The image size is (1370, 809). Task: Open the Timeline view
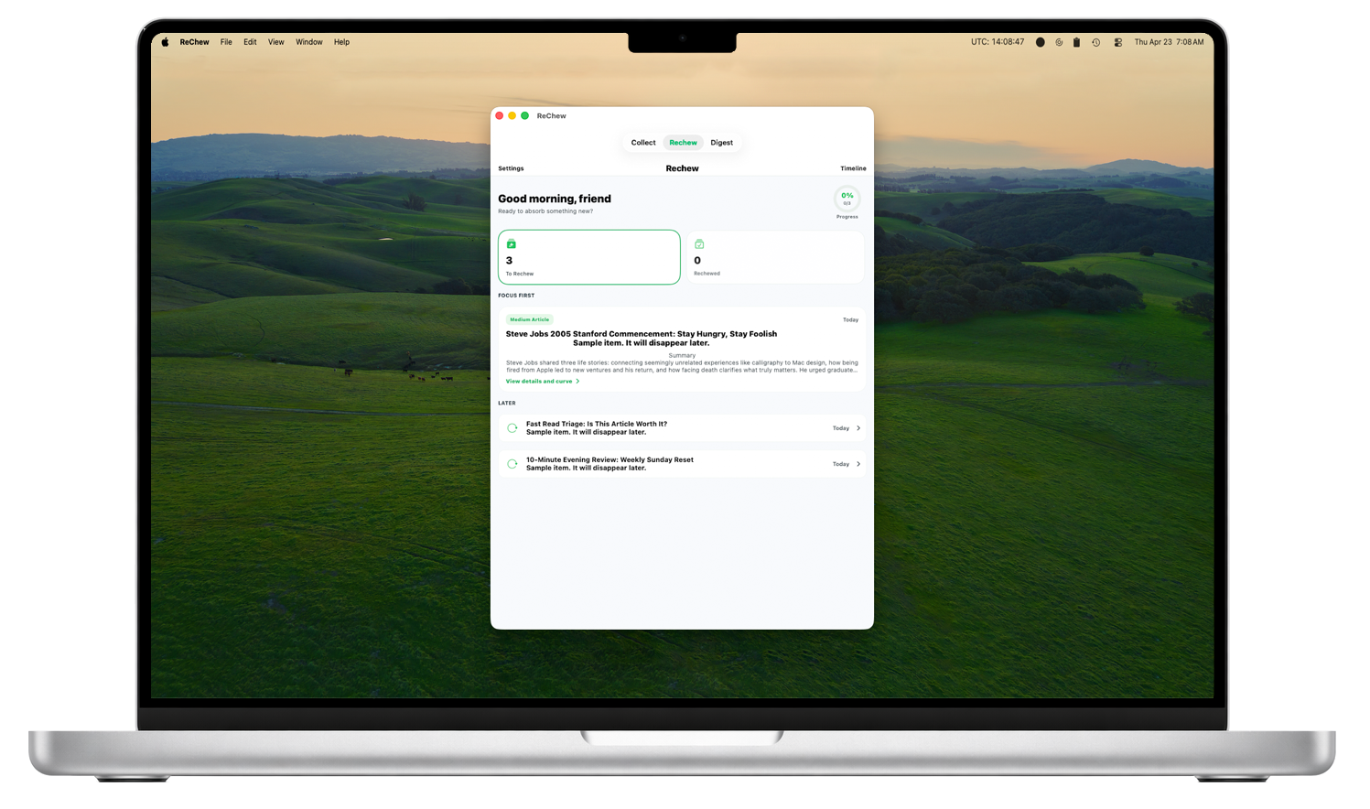click(853, 168)
